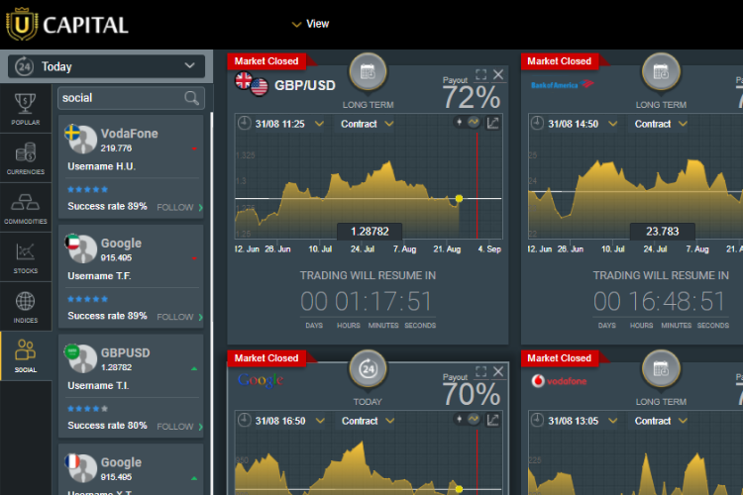Click the Bank of America logo

(x=562, y=85)
